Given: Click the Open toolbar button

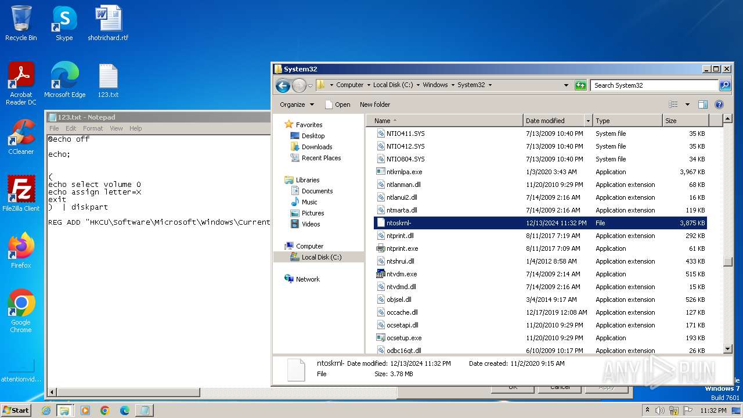Looking at the screenshot, I should pos(337,105).
